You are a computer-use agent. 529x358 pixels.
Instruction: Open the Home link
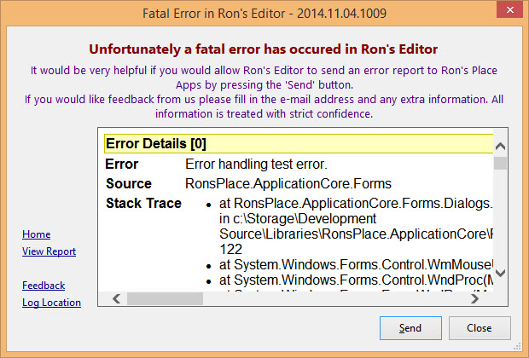[37, 234]
